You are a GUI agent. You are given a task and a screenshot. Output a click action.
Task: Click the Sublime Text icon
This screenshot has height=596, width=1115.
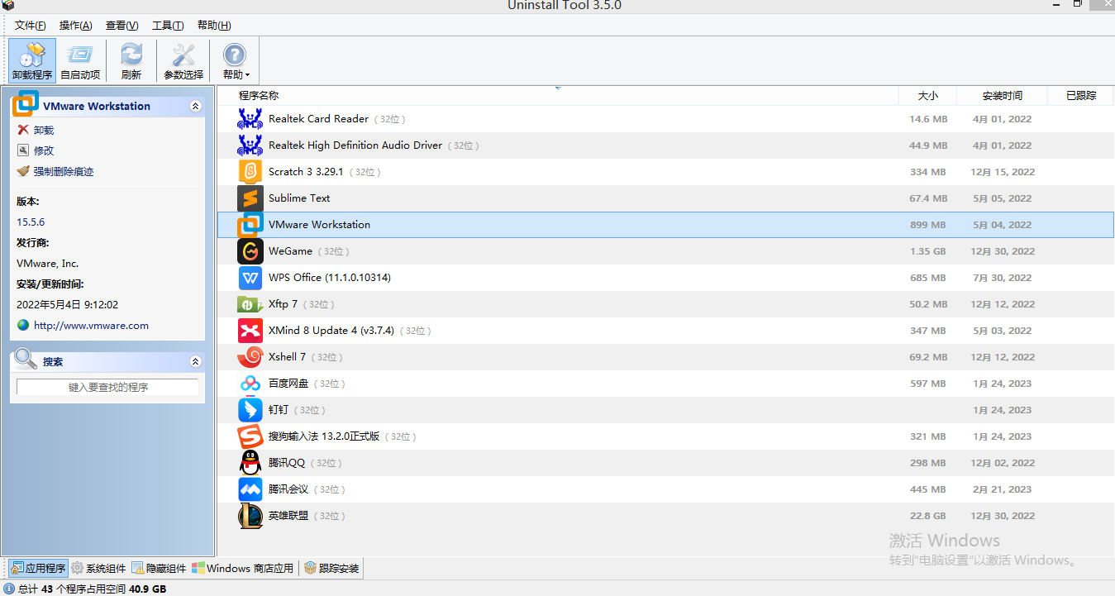(250, 198)
